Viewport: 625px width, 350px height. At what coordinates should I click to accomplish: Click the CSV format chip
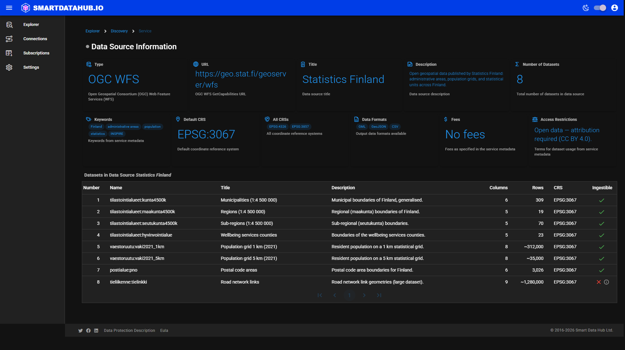(395, 127)
